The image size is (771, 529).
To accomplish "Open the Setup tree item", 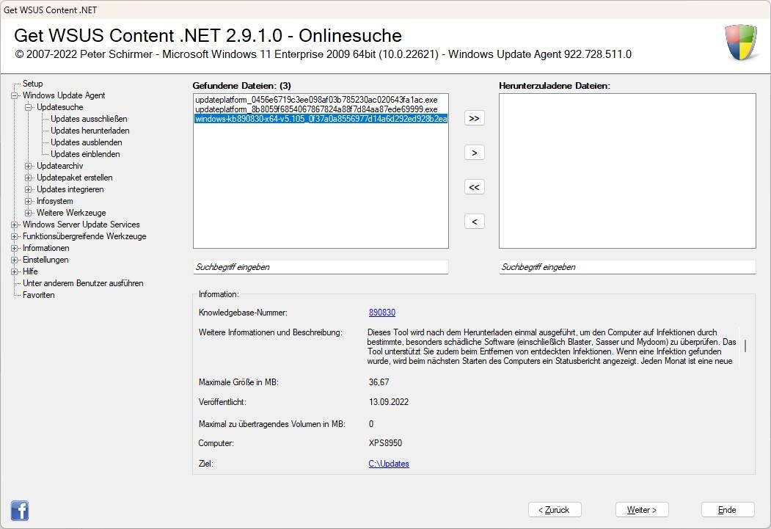I will (x=32, y=84).
